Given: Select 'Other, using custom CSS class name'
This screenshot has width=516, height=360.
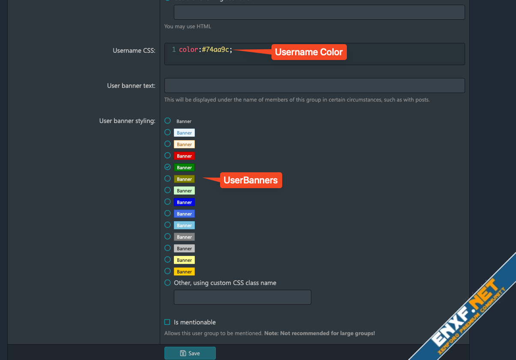Looking at the screenshot, I should [167, 283].
